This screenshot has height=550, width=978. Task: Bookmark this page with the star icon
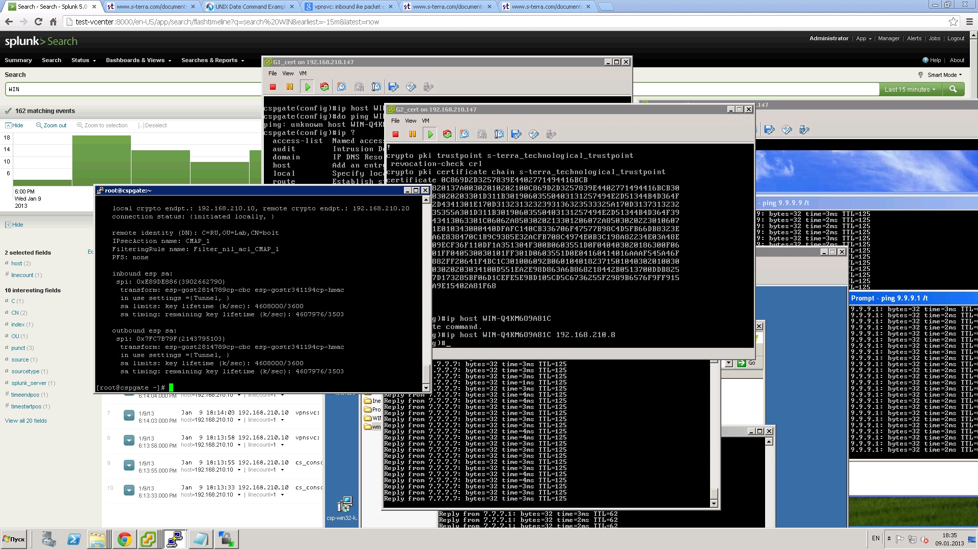[x=953, y=21]
